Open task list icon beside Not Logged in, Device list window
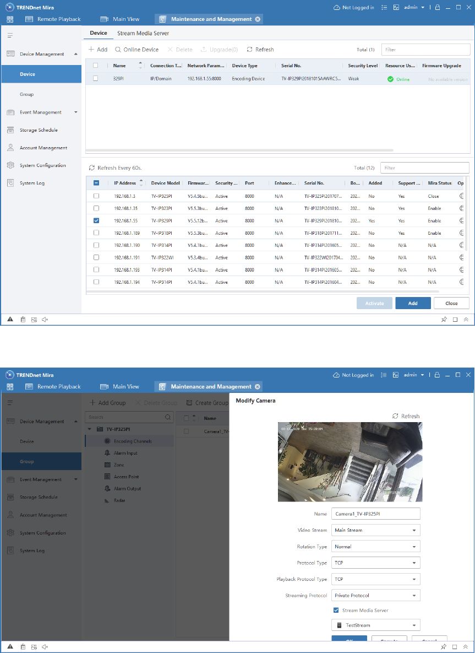 point(385,8)
